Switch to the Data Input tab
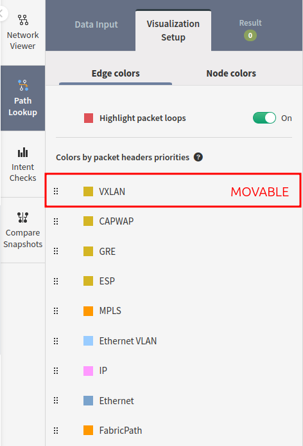The height and width of the screenshot is (446, 303). click(x=96, y=24)
